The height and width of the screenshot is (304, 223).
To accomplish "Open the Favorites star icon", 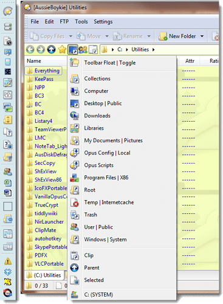I will pos(62,49).
